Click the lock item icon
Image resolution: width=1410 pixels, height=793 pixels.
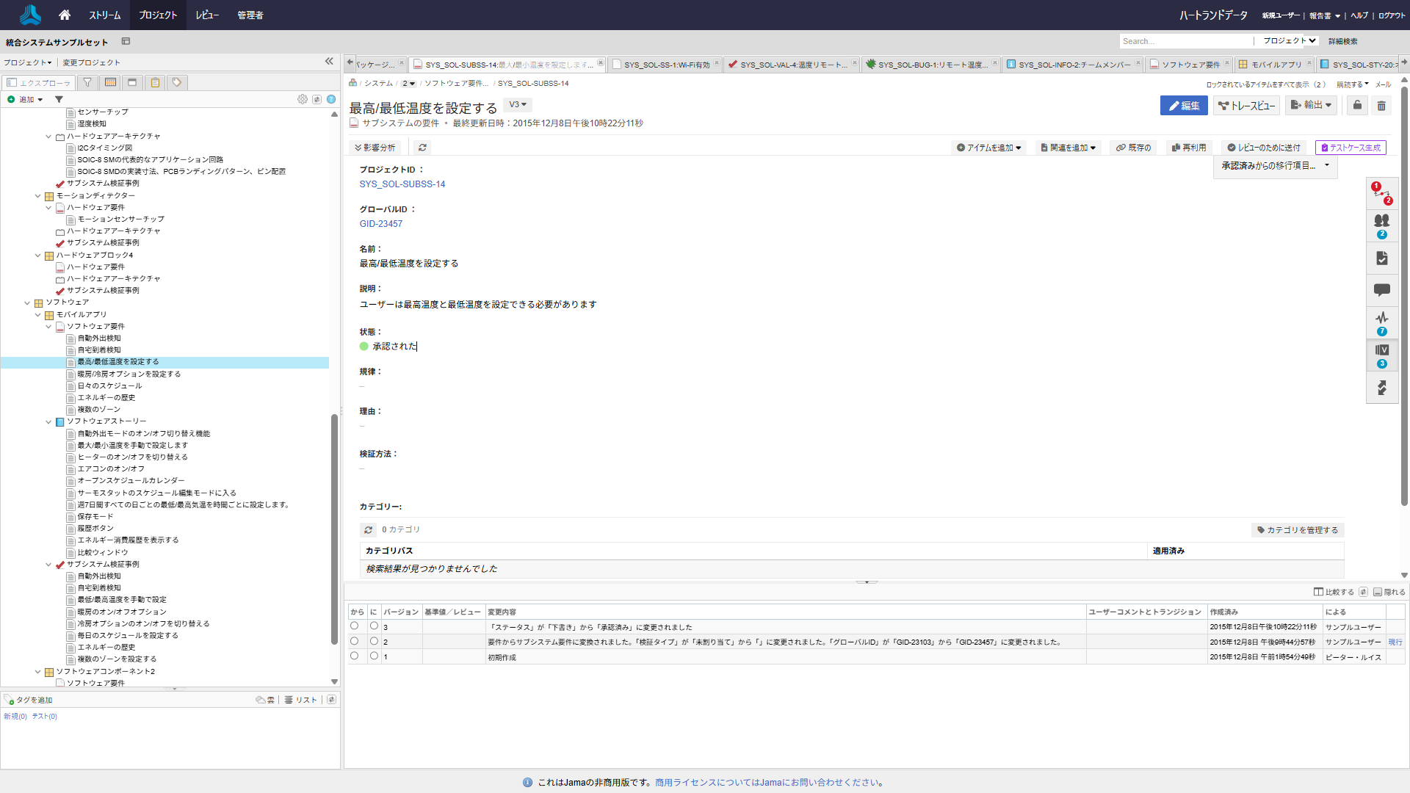(x=1357, y=106)
